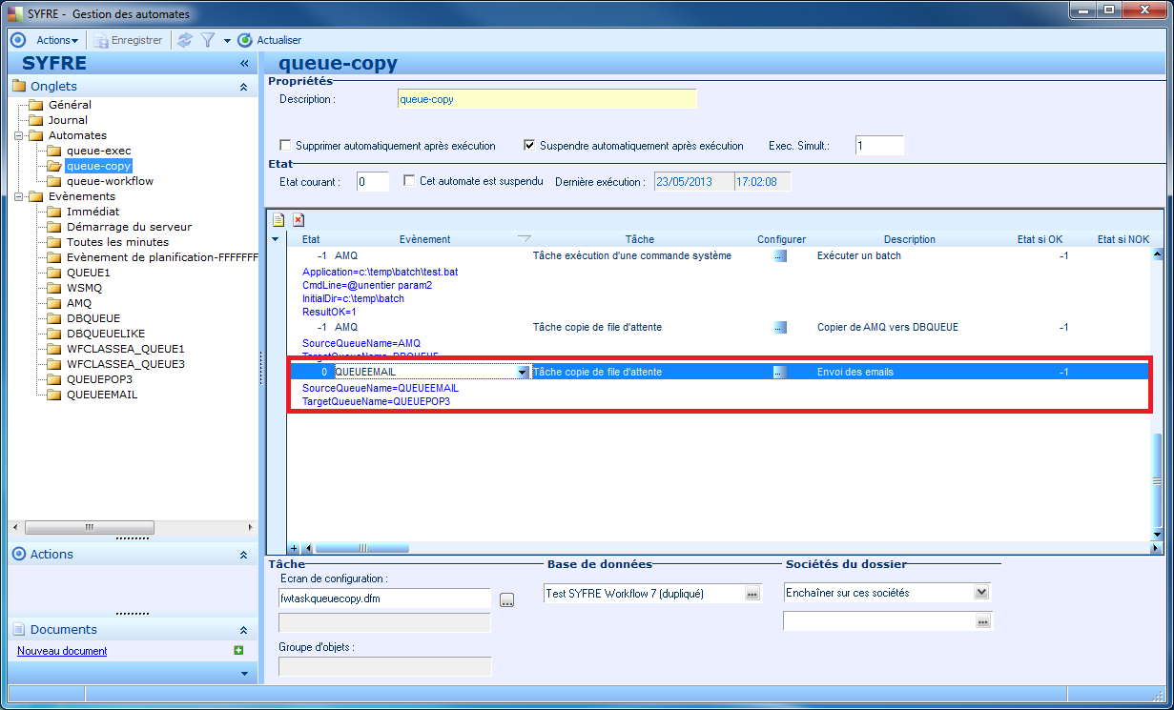
Task: Select the Général folder in the tree
Action: [70, 105]
